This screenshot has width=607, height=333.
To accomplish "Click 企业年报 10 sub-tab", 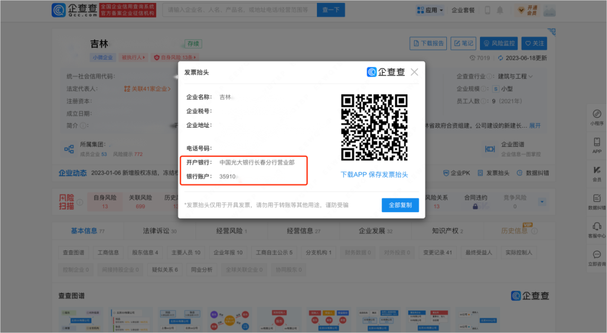I will (x=228, y=253).
